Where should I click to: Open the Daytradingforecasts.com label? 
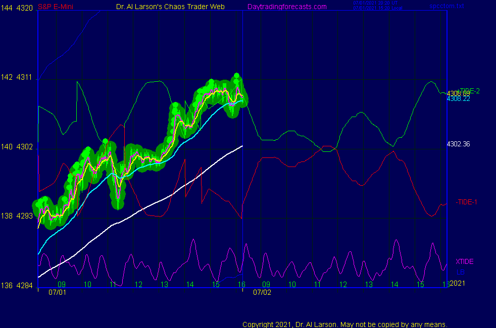[287, 7]
